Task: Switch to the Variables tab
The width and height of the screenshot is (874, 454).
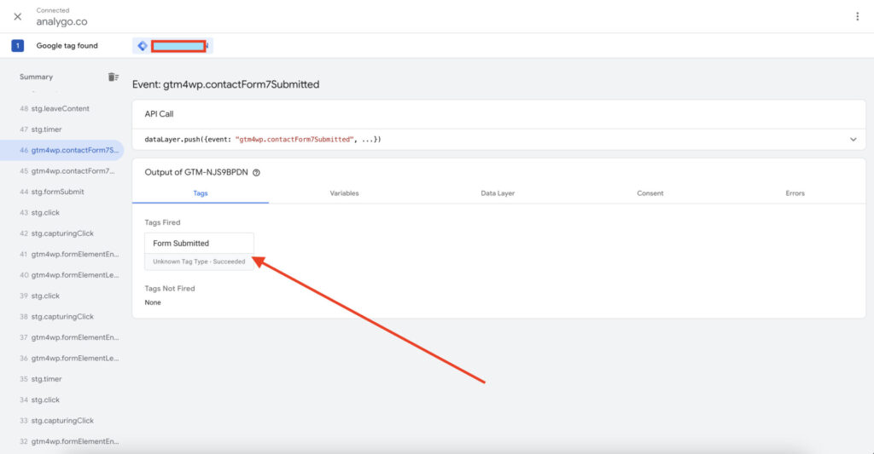Action: (344, 193)
